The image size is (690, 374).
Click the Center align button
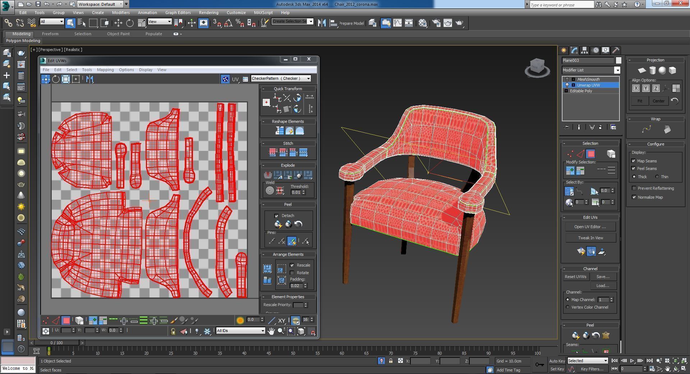click(658, 101)
